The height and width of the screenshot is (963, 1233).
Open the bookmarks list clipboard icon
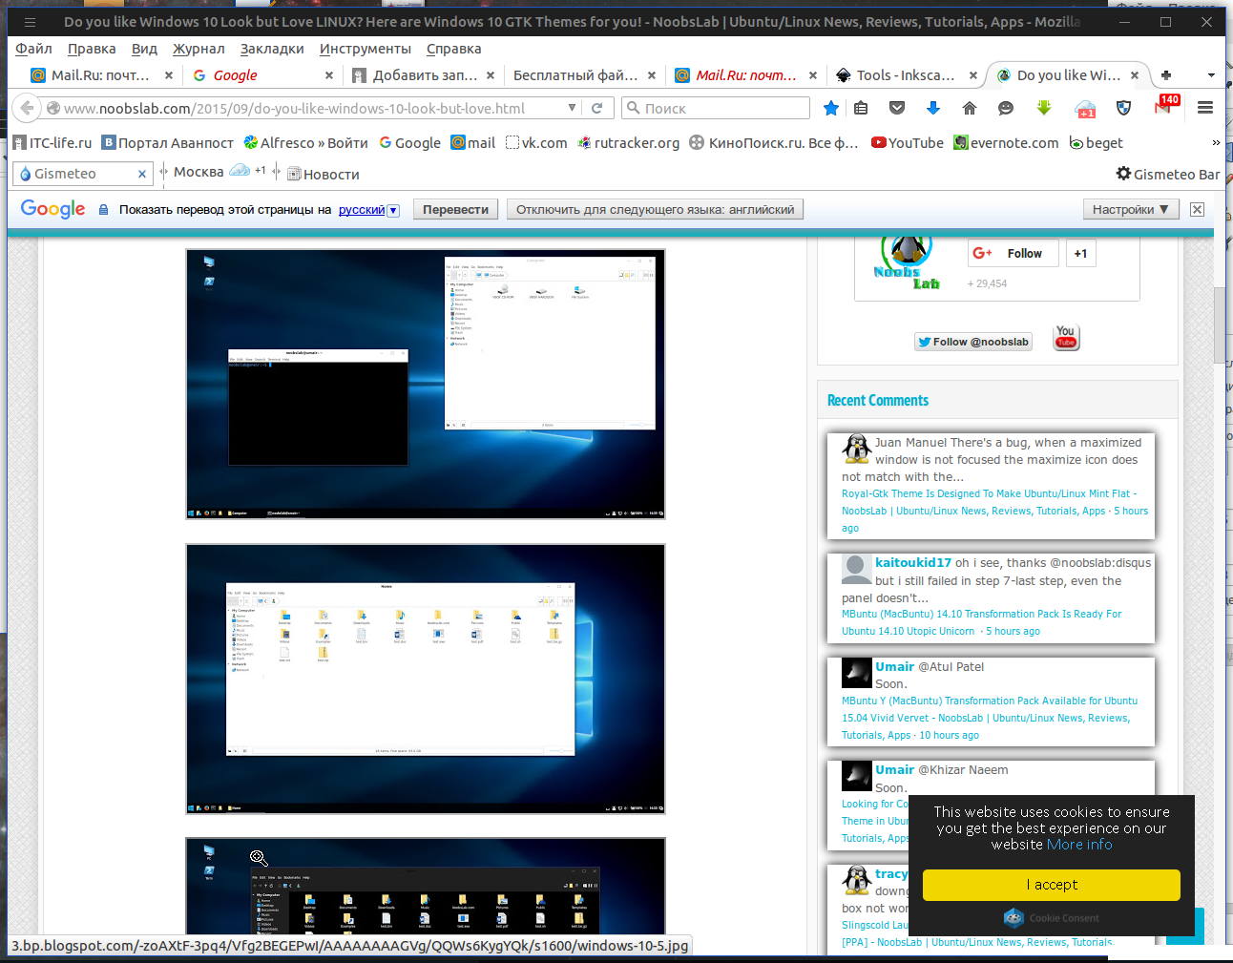pos(861,108)
